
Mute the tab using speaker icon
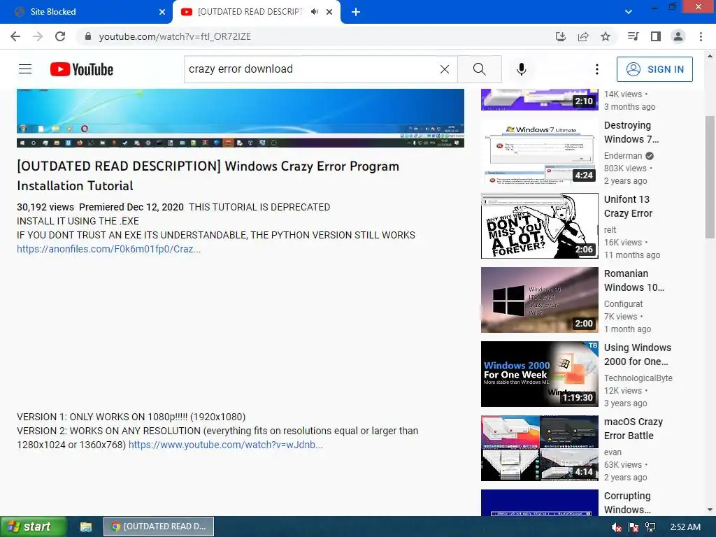tap(314, 12)
